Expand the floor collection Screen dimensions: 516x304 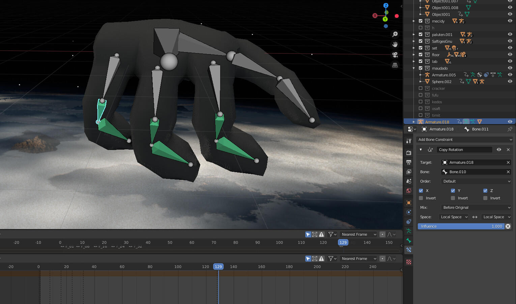click(414, 54)
